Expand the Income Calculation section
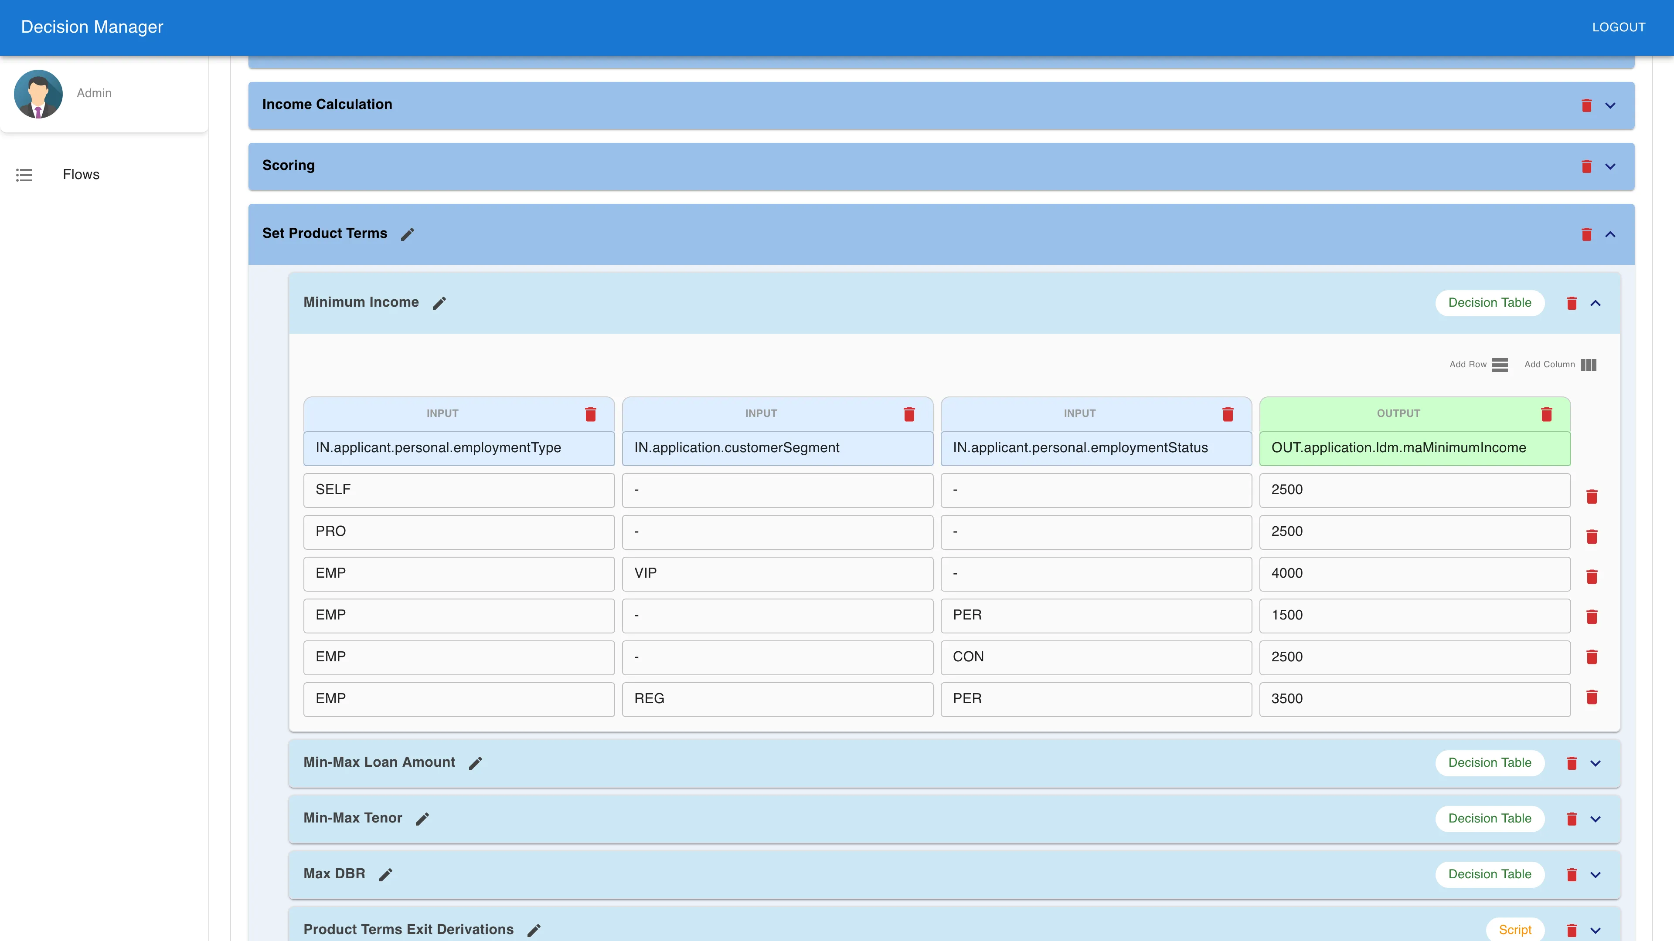The width and height of the screenshot is (1674, 941). [1609, 105]
